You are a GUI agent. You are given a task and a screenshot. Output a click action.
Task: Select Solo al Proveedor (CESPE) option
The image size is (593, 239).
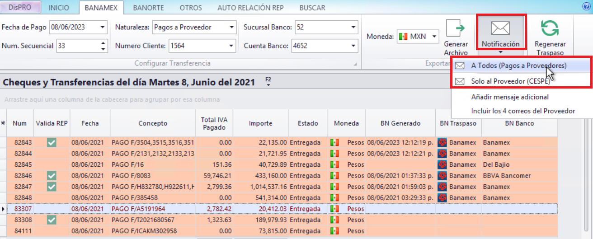[x=522, y=81]
